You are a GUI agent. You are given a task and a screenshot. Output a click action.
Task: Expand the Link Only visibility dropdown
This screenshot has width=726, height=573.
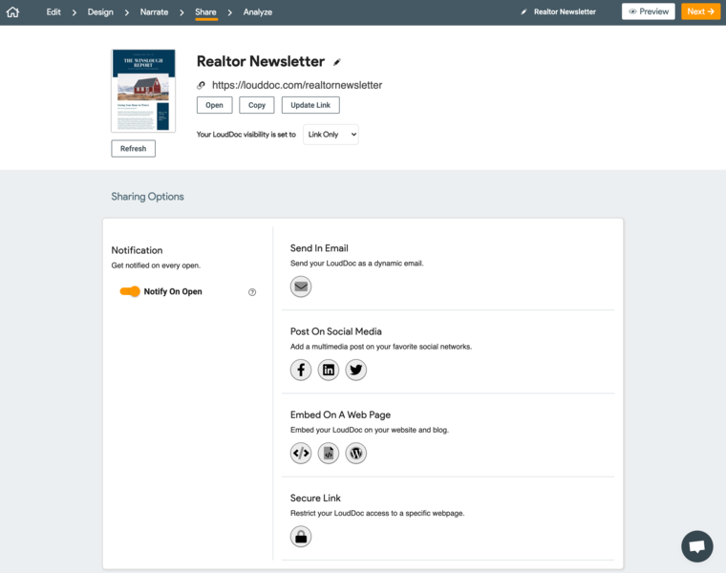tap(331, 135)
